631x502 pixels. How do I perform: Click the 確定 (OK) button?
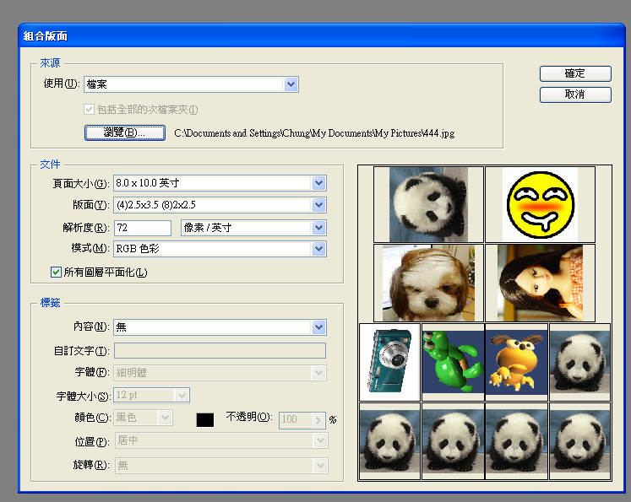pos(574,74)
